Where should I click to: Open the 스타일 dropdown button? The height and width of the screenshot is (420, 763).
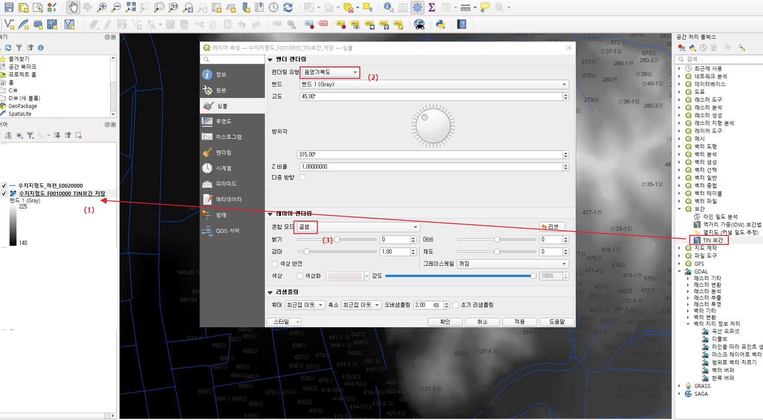click(x=284, y=322)
